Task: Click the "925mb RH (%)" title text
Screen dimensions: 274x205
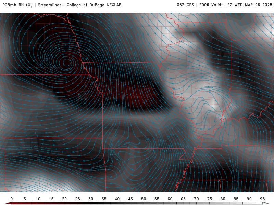Action: (x=17, y=5)
